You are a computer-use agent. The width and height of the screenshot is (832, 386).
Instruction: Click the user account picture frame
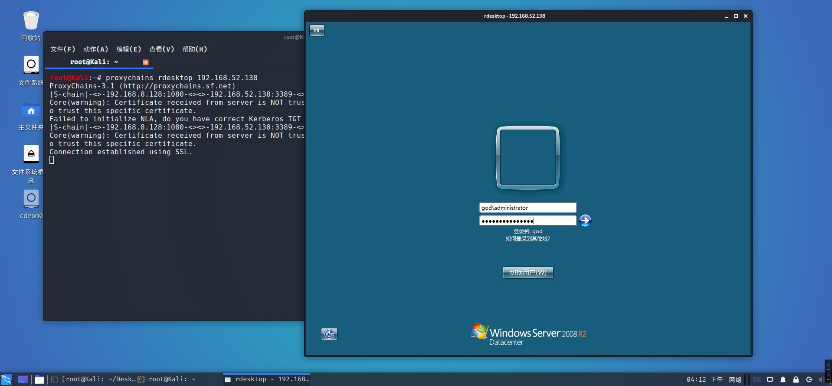coord(528,157)
